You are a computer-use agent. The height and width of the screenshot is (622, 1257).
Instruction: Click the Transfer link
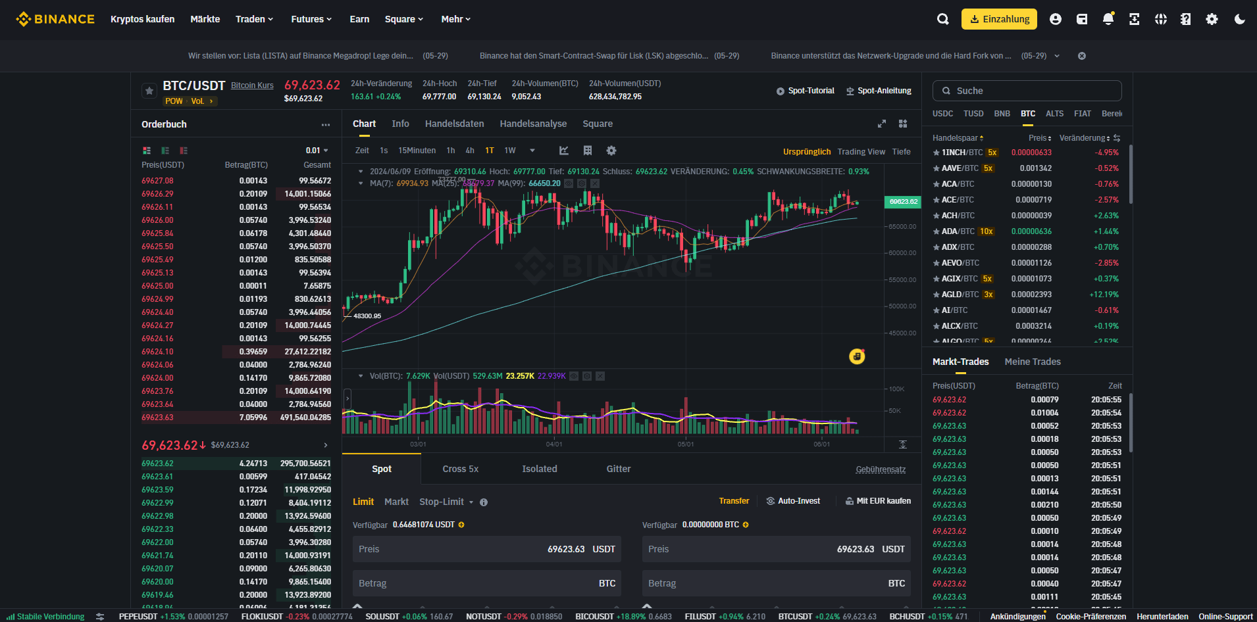(x=734, y=501)
